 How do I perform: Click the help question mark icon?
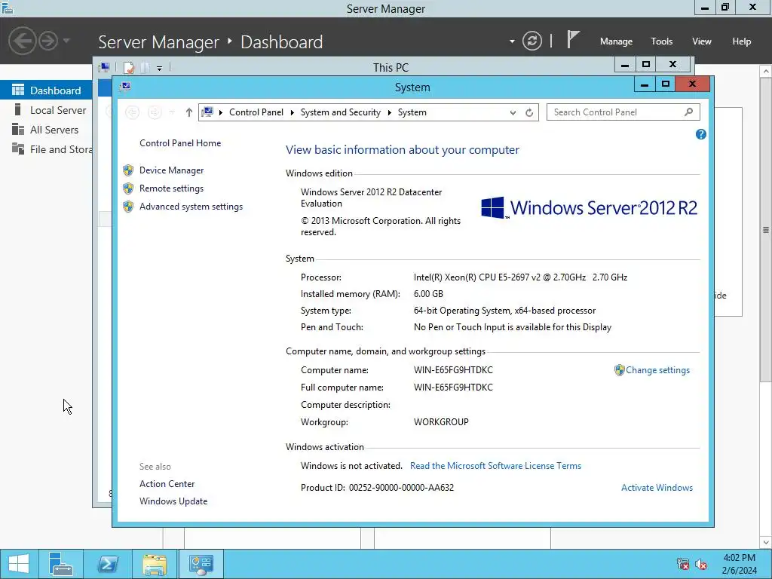pos(700,134)
